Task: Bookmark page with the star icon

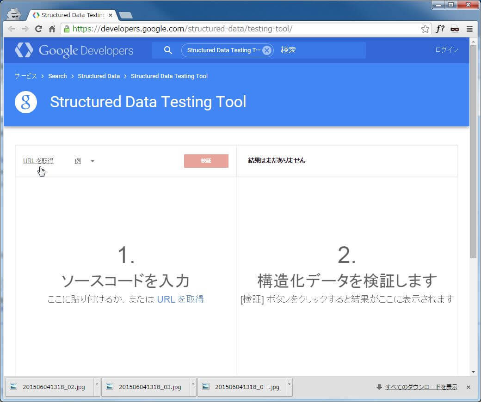Action: pyautogui.click(x=425, y=29)
